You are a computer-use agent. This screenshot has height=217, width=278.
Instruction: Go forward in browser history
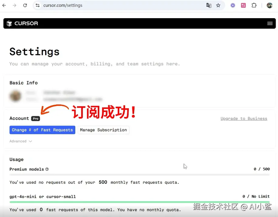(14, 5)
